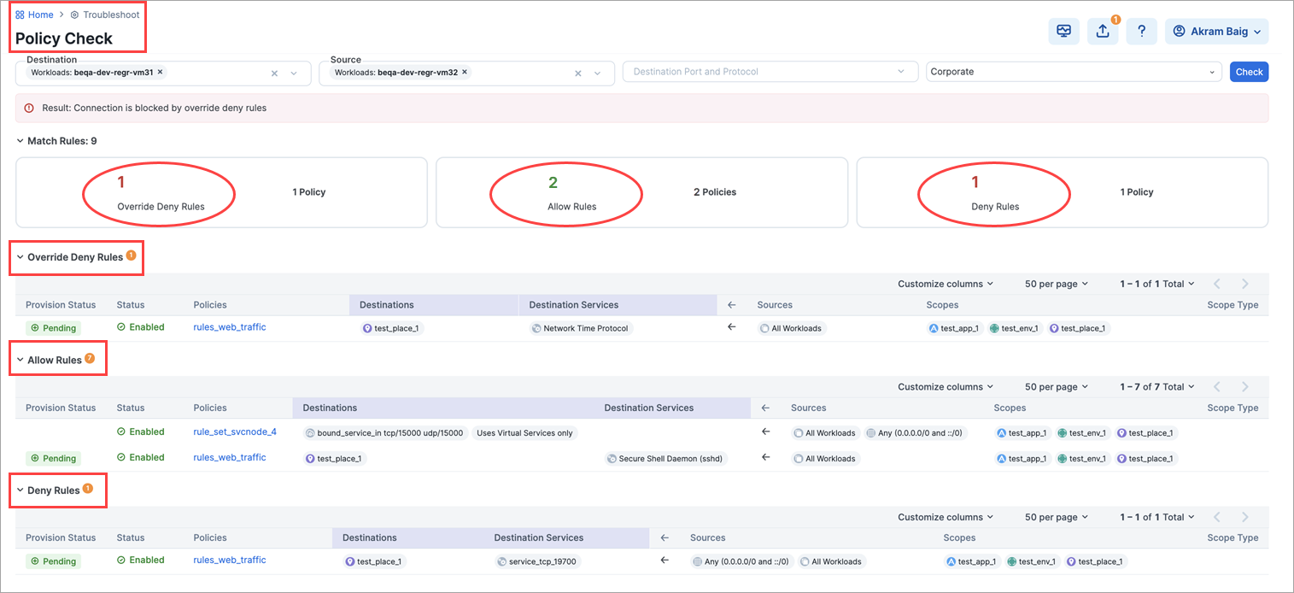
Task: Remove beqa-dev-regr-vm31 workload chip
Action: point(161,73)
